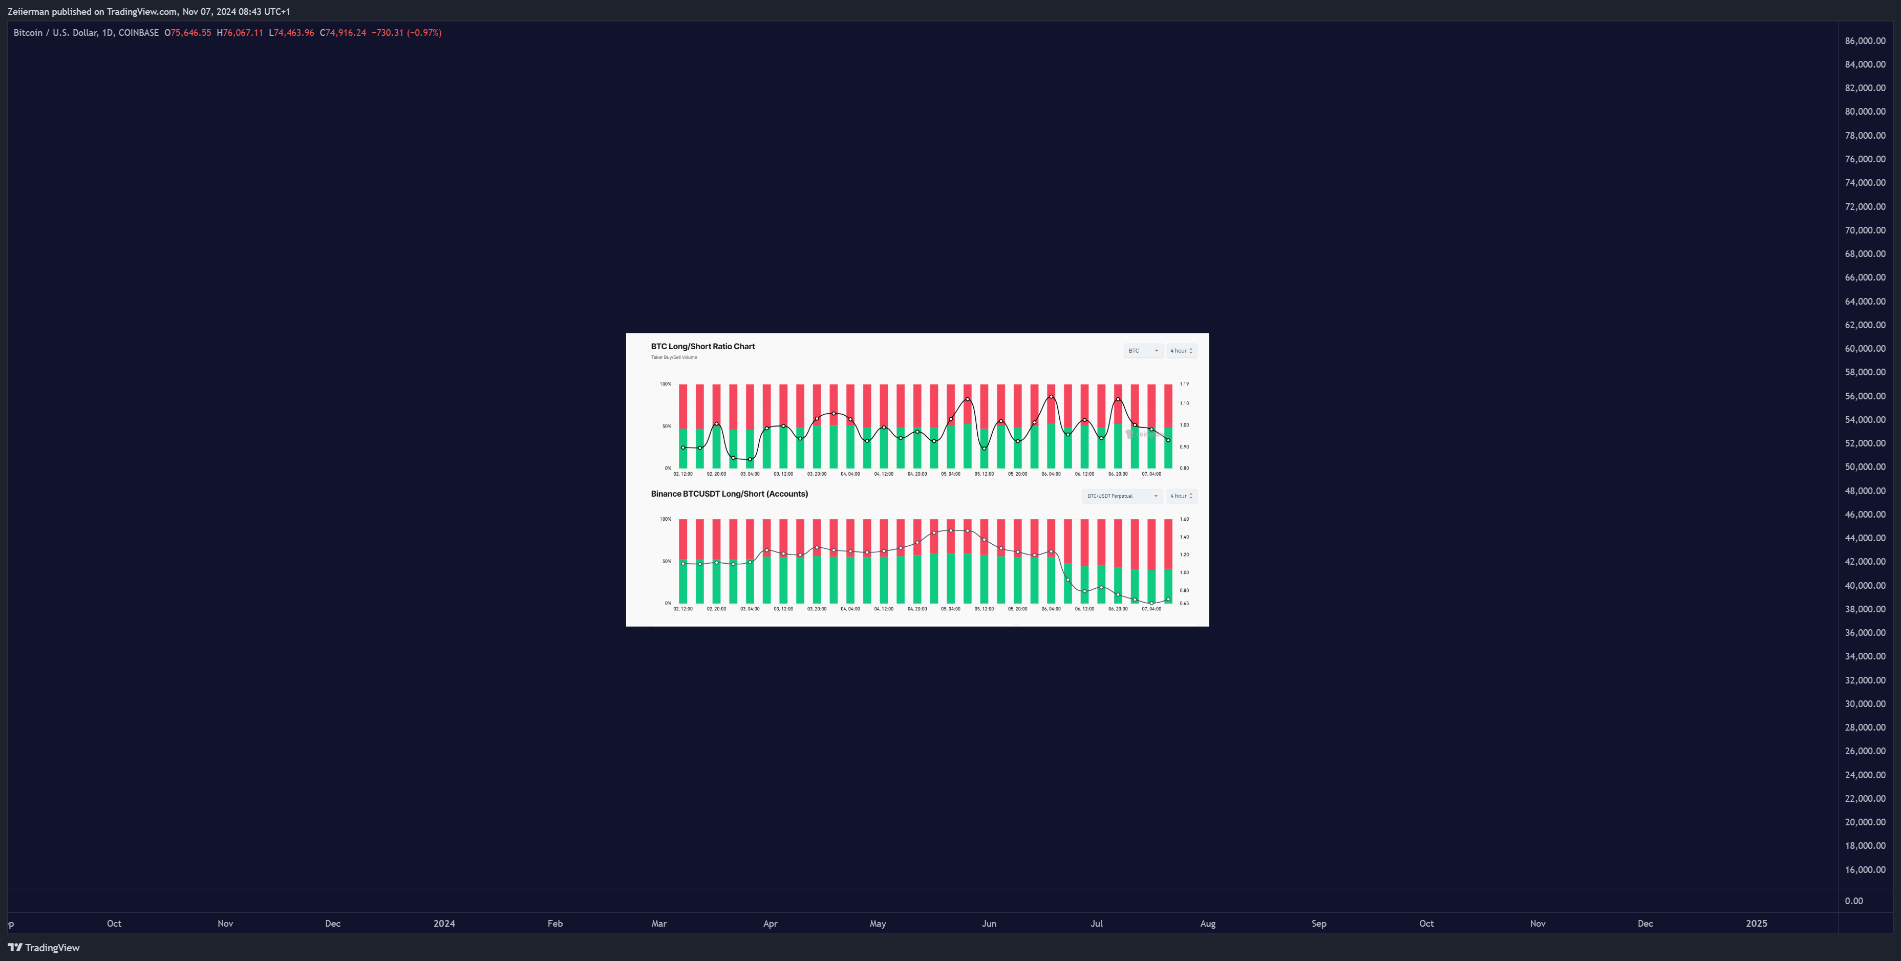
Task: Click the 2024 label on time axis
Action: click(x=444, y=923)
